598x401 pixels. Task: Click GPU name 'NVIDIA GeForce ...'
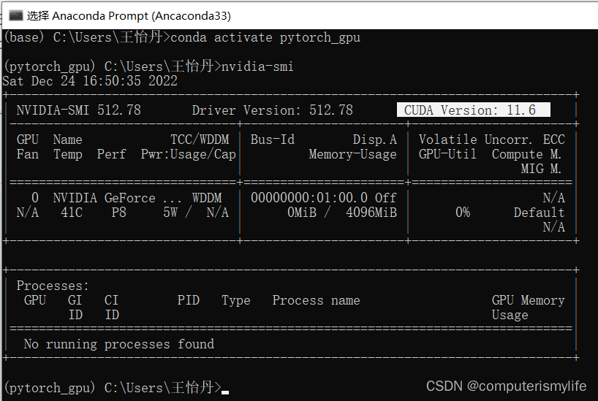[117, 198]
